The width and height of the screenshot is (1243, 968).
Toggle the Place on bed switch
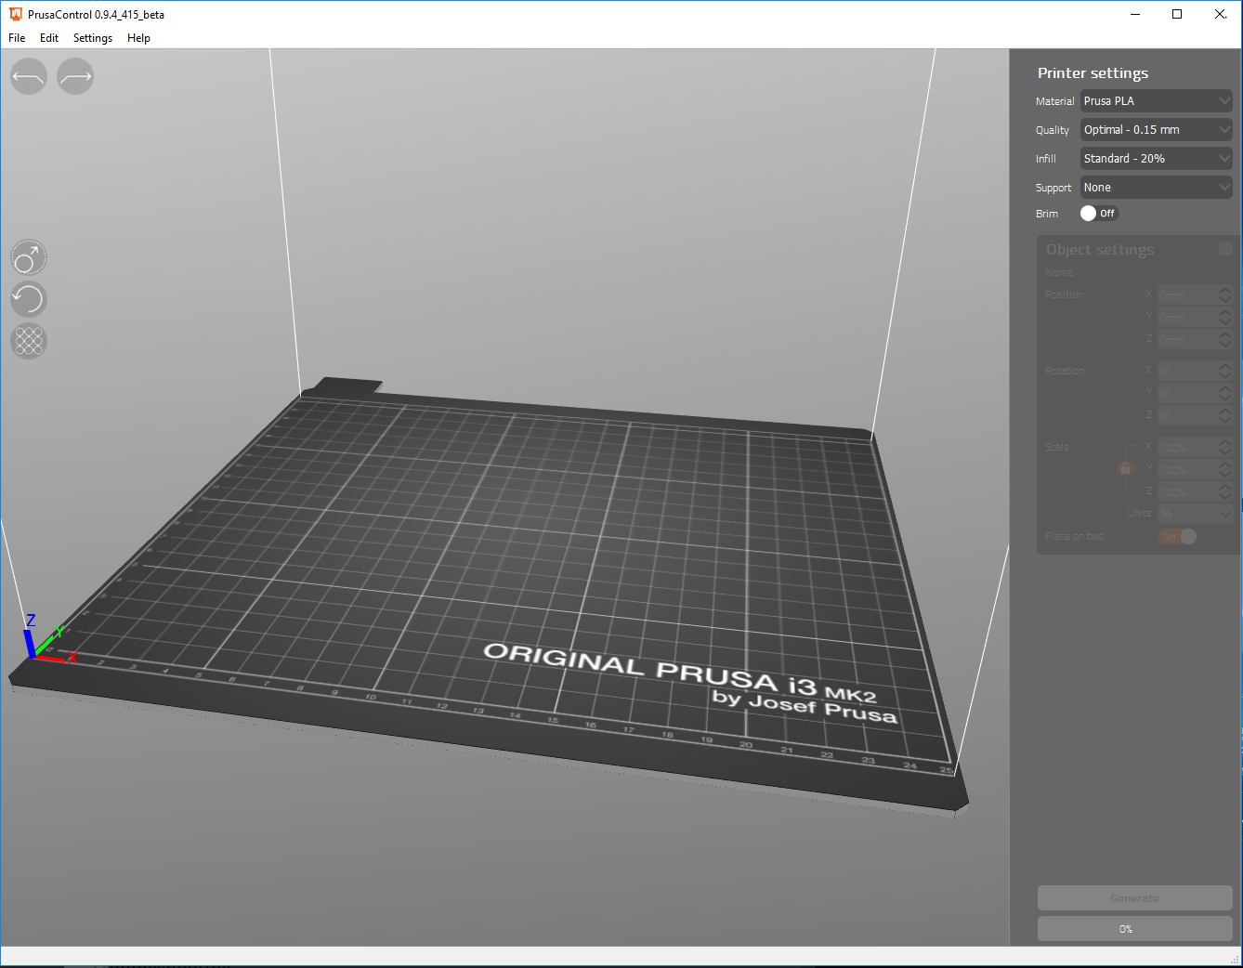tap(1177, 536)
